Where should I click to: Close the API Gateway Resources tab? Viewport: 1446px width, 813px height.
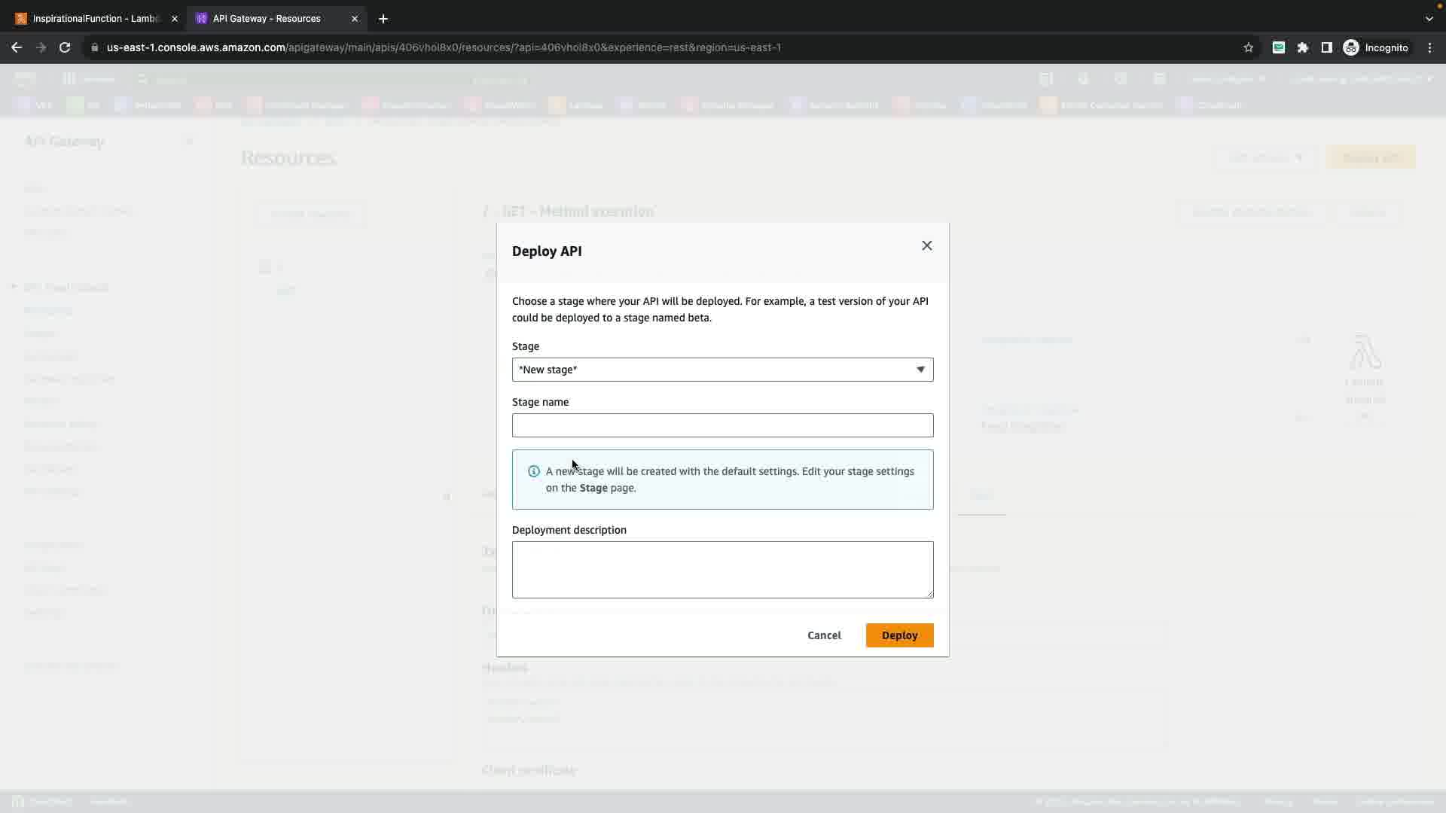pyautogui.click(x=355, y=19)
